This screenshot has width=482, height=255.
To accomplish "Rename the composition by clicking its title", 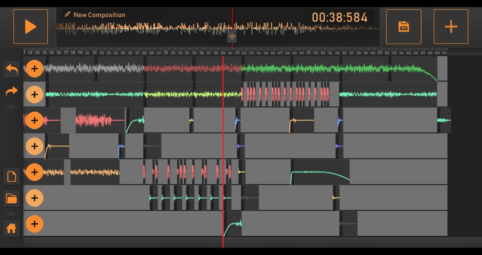I will point(99,14).
